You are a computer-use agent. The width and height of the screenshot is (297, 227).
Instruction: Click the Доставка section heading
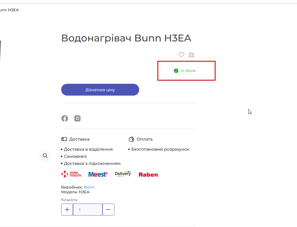[79, 139]
